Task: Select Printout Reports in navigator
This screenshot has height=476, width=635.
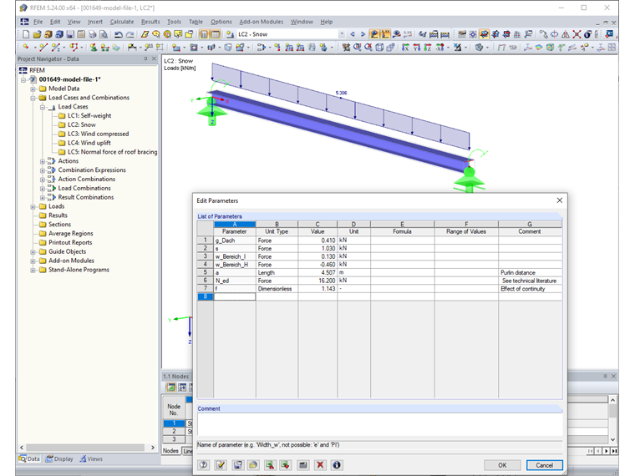Action: [x=70, y=242]
